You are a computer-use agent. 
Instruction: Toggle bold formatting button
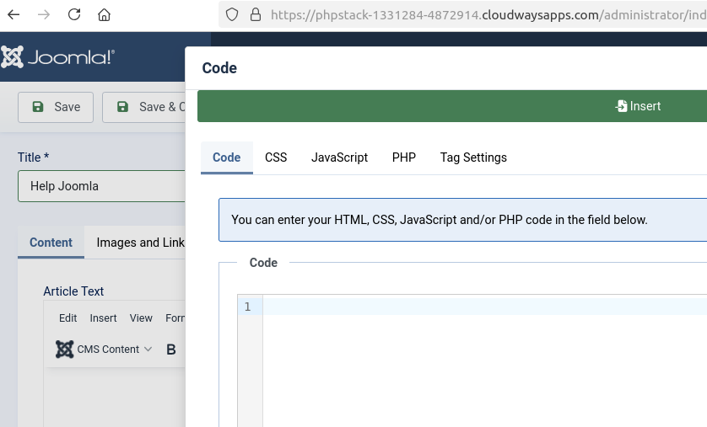(171, 350)
